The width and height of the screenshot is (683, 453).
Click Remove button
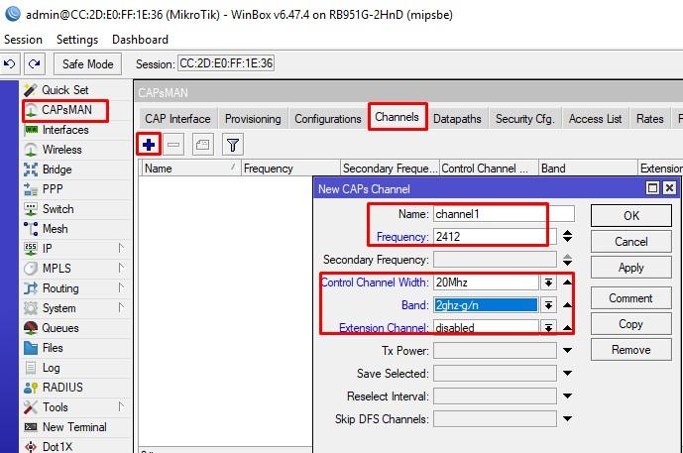(631, 350)
